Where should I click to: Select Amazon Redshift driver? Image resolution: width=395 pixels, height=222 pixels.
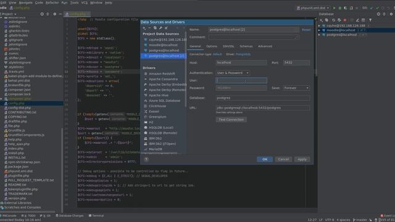162,74
